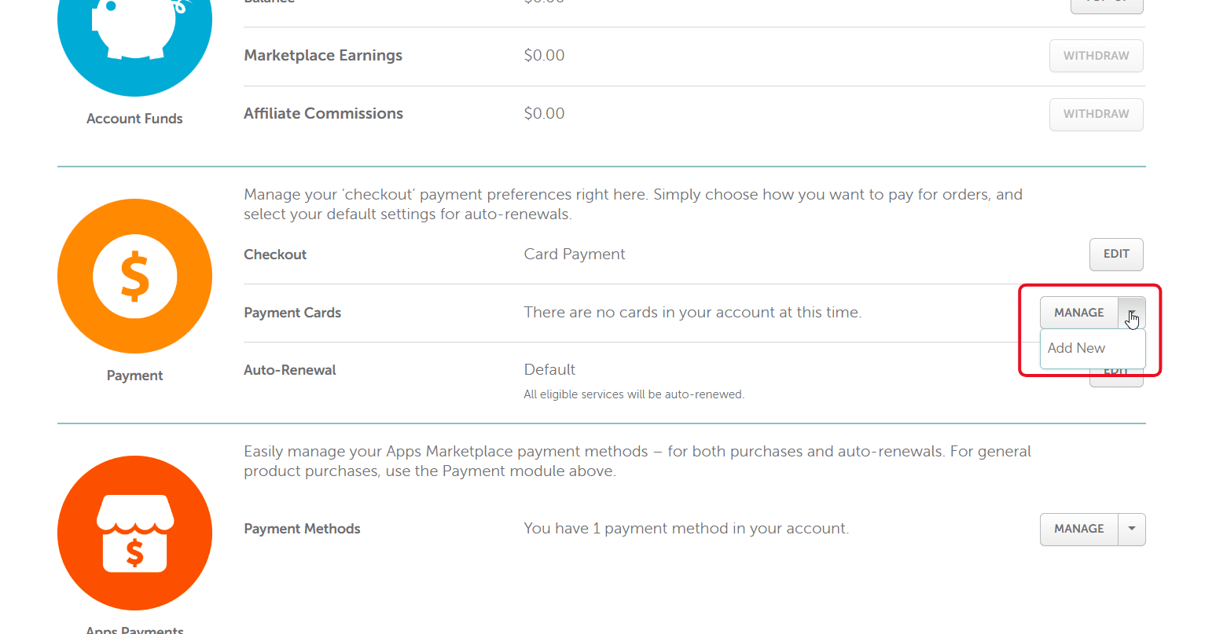Click the Payment section label
This screenshot has height=634, width=1227.
(134, 376)
